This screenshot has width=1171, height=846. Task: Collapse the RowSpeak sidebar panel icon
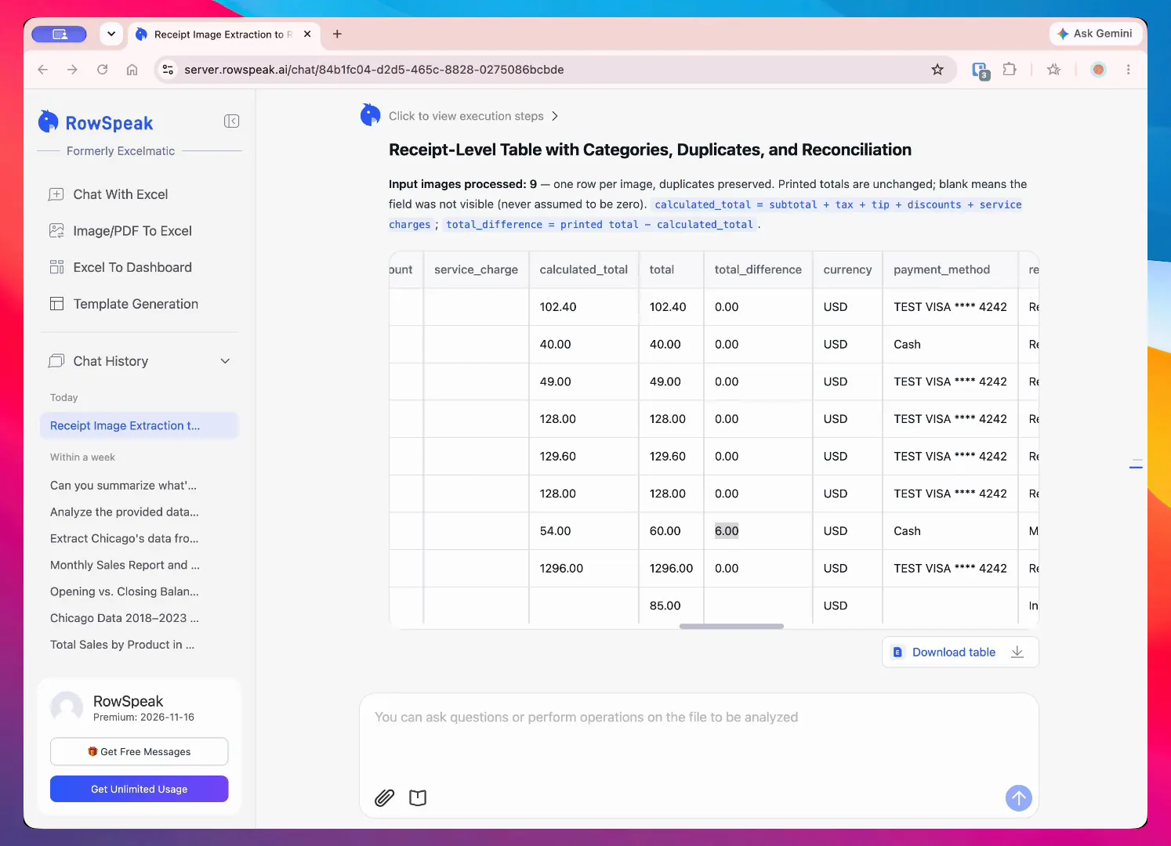(231, 121)
